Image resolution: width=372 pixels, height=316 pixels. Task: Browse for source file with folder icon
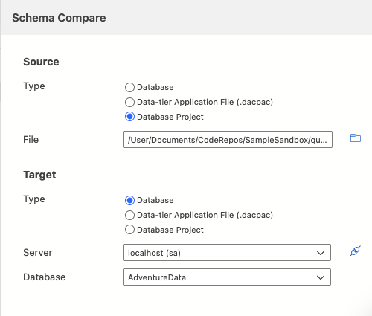[356, 138]
